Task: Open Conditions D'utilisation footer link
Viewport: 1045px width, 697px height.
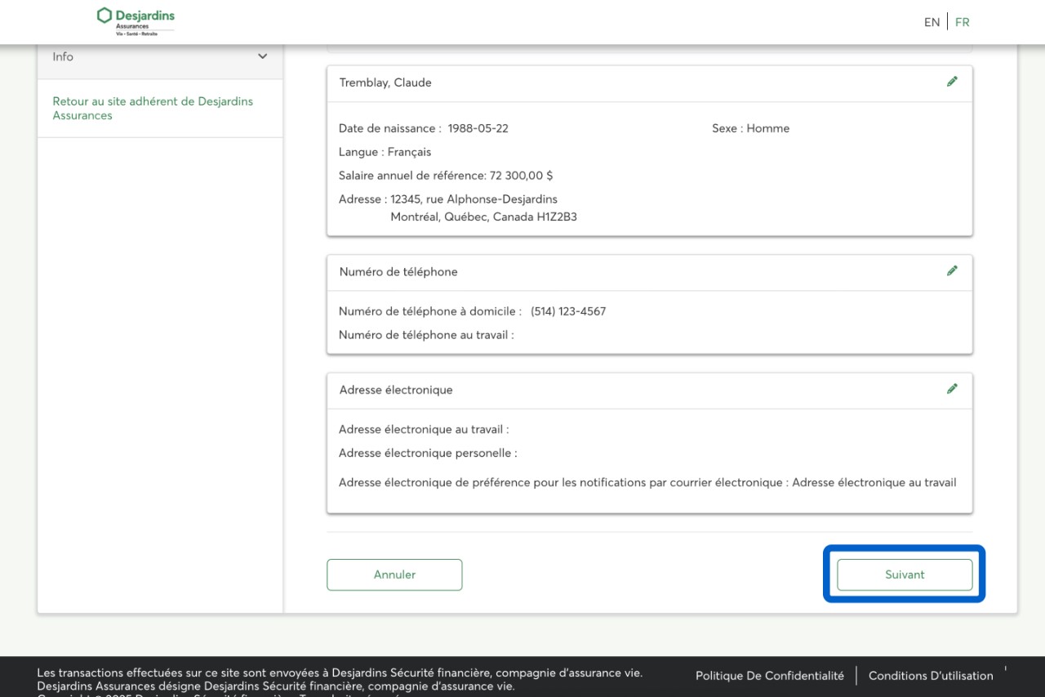Action: pyautogui.click(x=931, y=676)
